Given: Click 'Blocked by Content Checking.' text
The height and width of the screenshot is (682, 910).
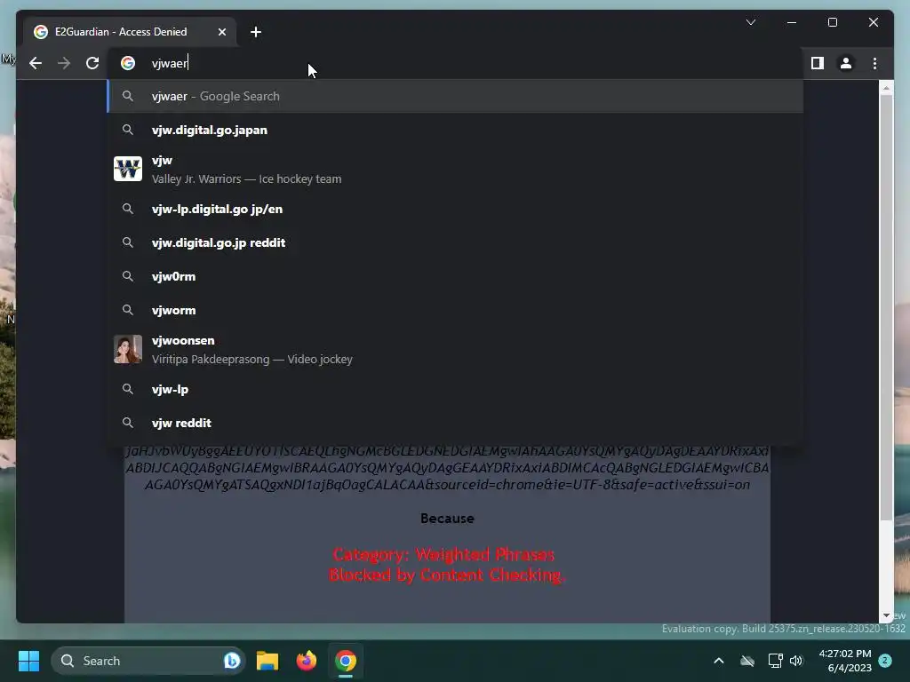Looking at the screenshot, I should (446, 575).
